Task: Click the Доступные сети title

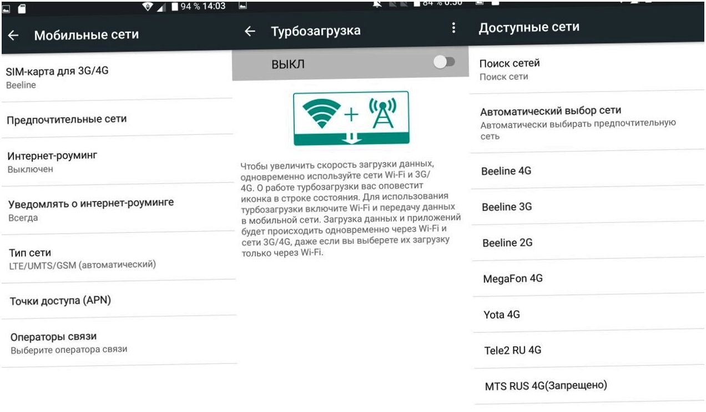Action: click(x=529, y=27)
